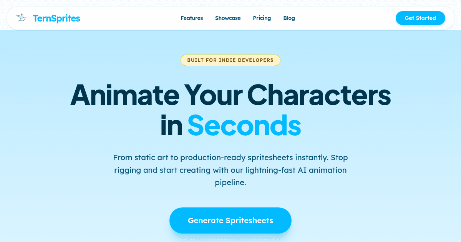Click the word Characters in the headline

(319, 94)
